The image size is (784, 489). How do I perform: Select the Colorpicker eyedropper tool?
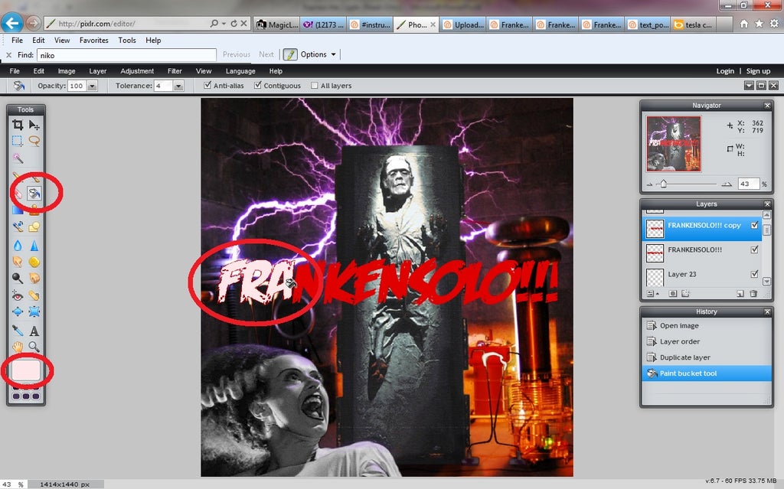18,331
